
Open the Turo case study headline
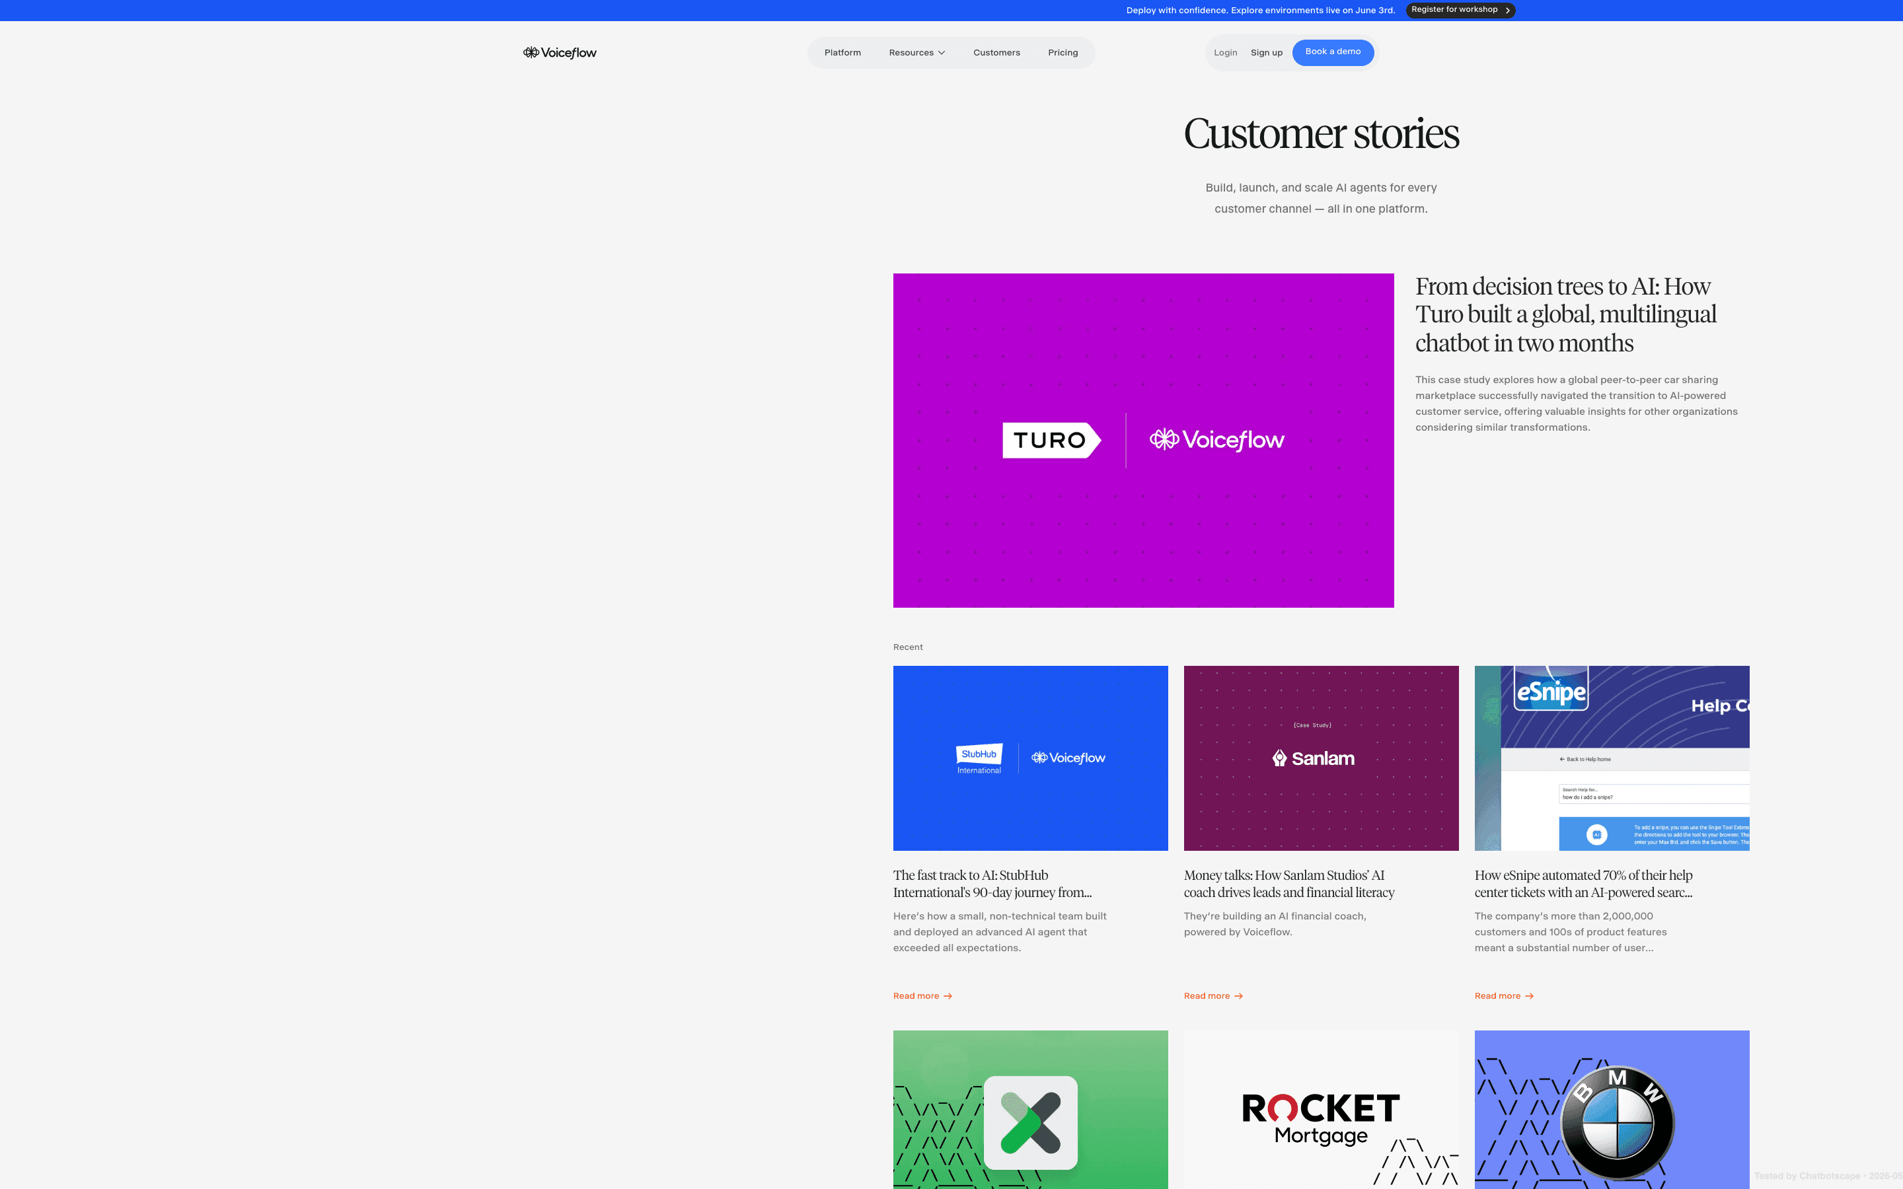[x=1565, y=314]
